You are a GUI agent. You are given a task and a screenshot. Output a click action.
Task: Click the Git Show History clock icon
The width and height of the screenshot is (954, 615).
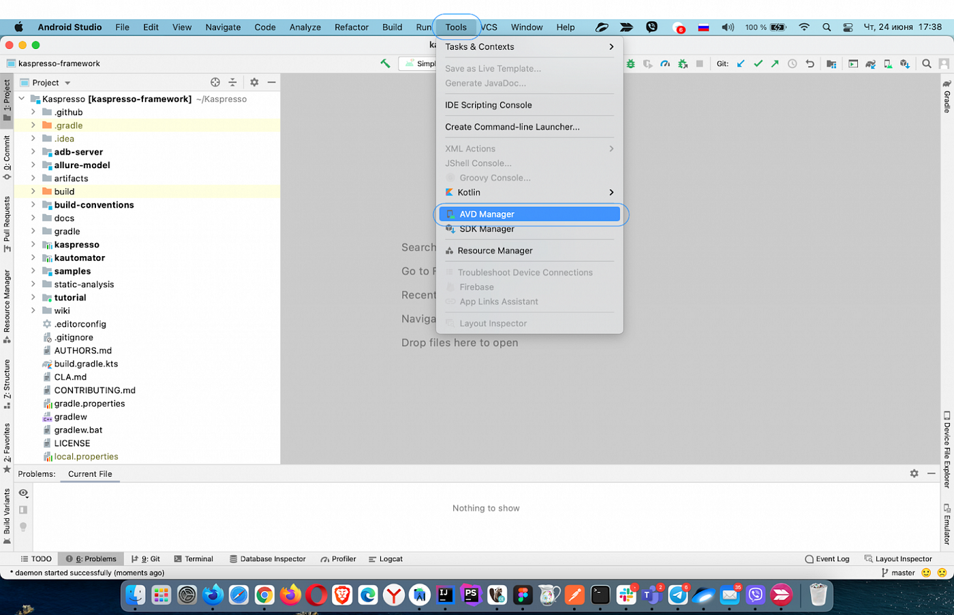click(x=793, y=63)
